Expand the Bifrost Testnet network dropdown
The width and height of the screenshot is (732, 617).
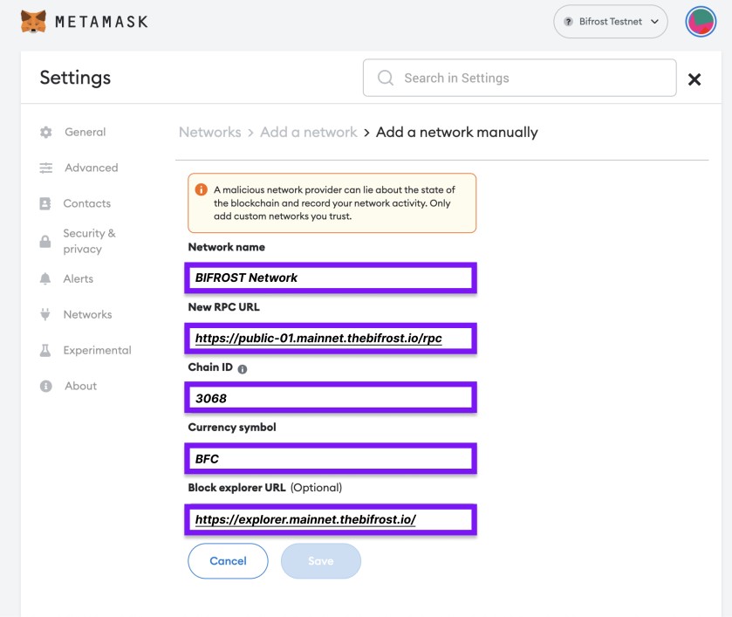610,22
